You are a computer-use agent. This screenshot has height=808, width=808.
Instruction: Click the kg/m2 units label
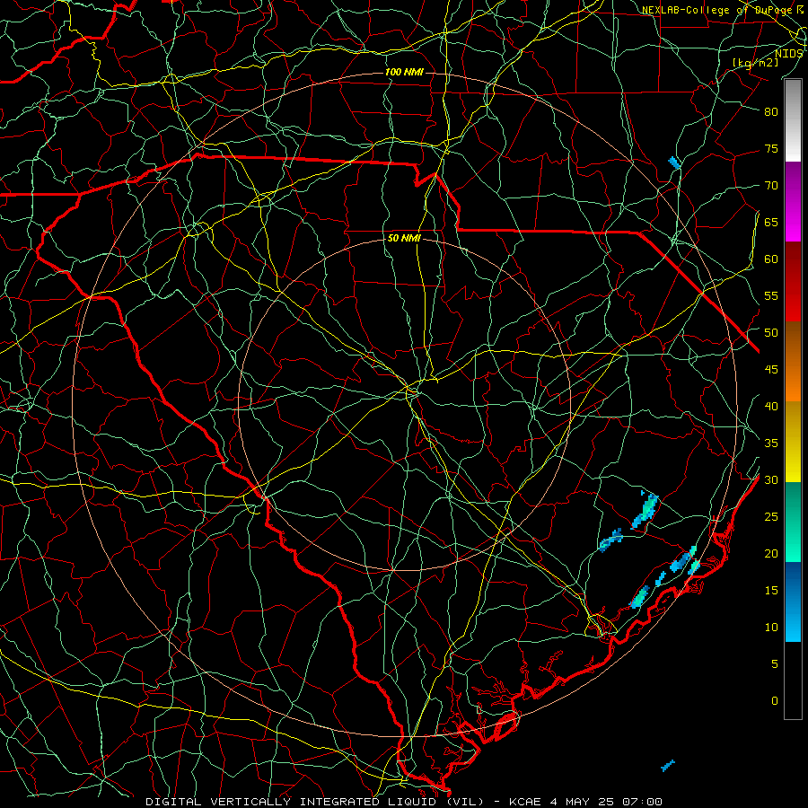pos(755,62)
